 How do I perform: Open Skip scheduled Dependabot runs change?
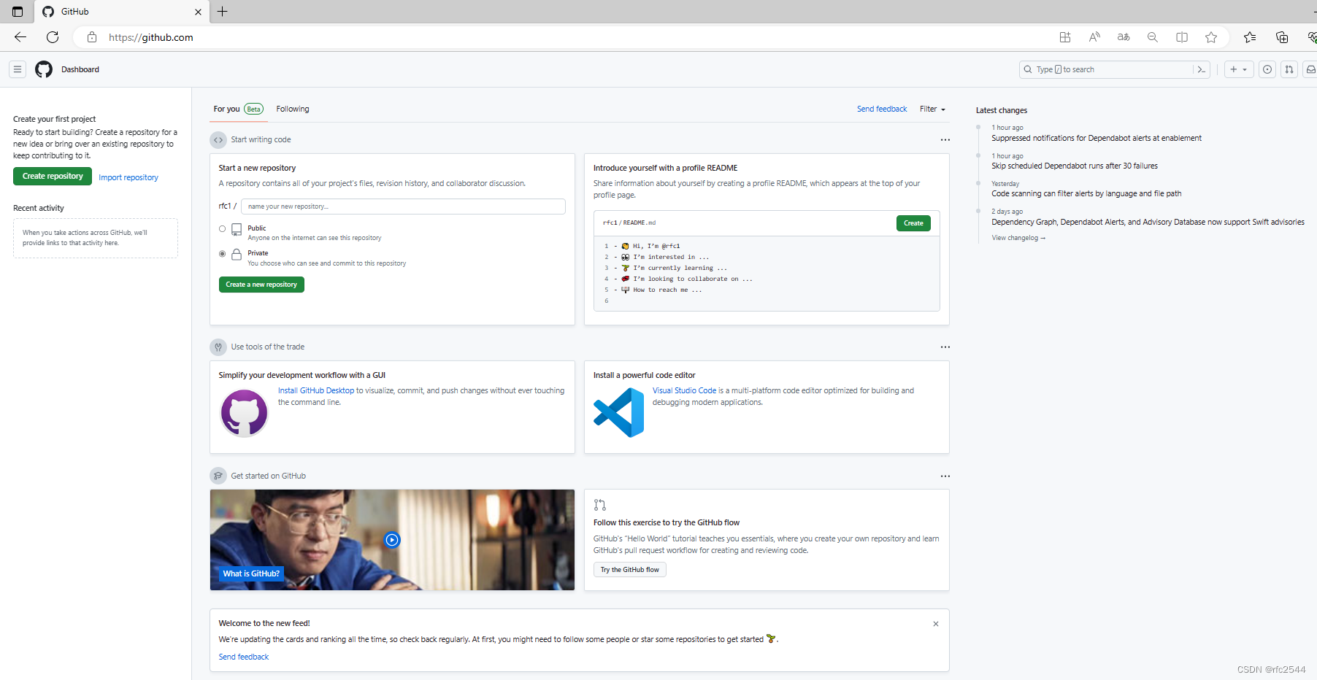[x=1075, y=166]
